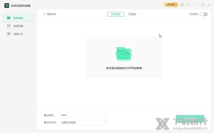Screen dimensions: 214x133
Task: Click the green folder icon in drop area
Action: (124, 53)
